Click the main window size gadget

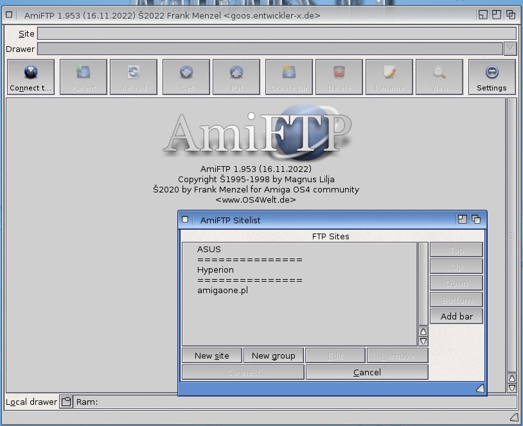tap(514, 417)
